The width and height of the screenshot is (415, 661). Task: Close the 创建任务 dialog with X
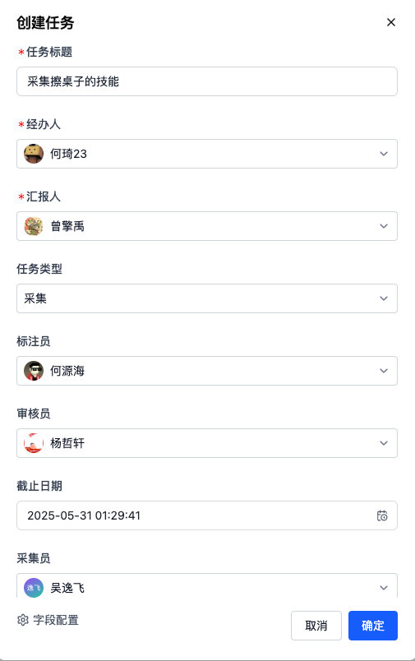[x=391, y=22]
